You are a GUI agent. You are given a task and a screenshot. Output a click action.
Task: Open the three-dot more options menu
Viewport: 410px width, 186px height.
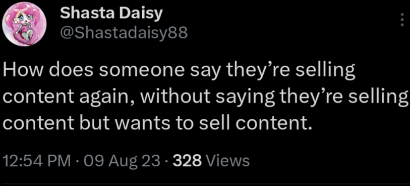[402, 20]
